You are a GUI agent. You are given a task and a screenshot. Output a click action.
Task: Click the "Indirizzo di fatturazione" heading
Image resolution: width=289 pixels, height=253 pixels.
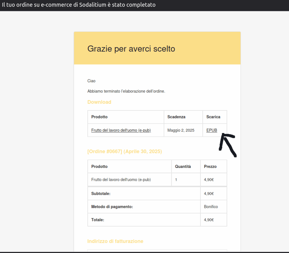coord(115,241)
